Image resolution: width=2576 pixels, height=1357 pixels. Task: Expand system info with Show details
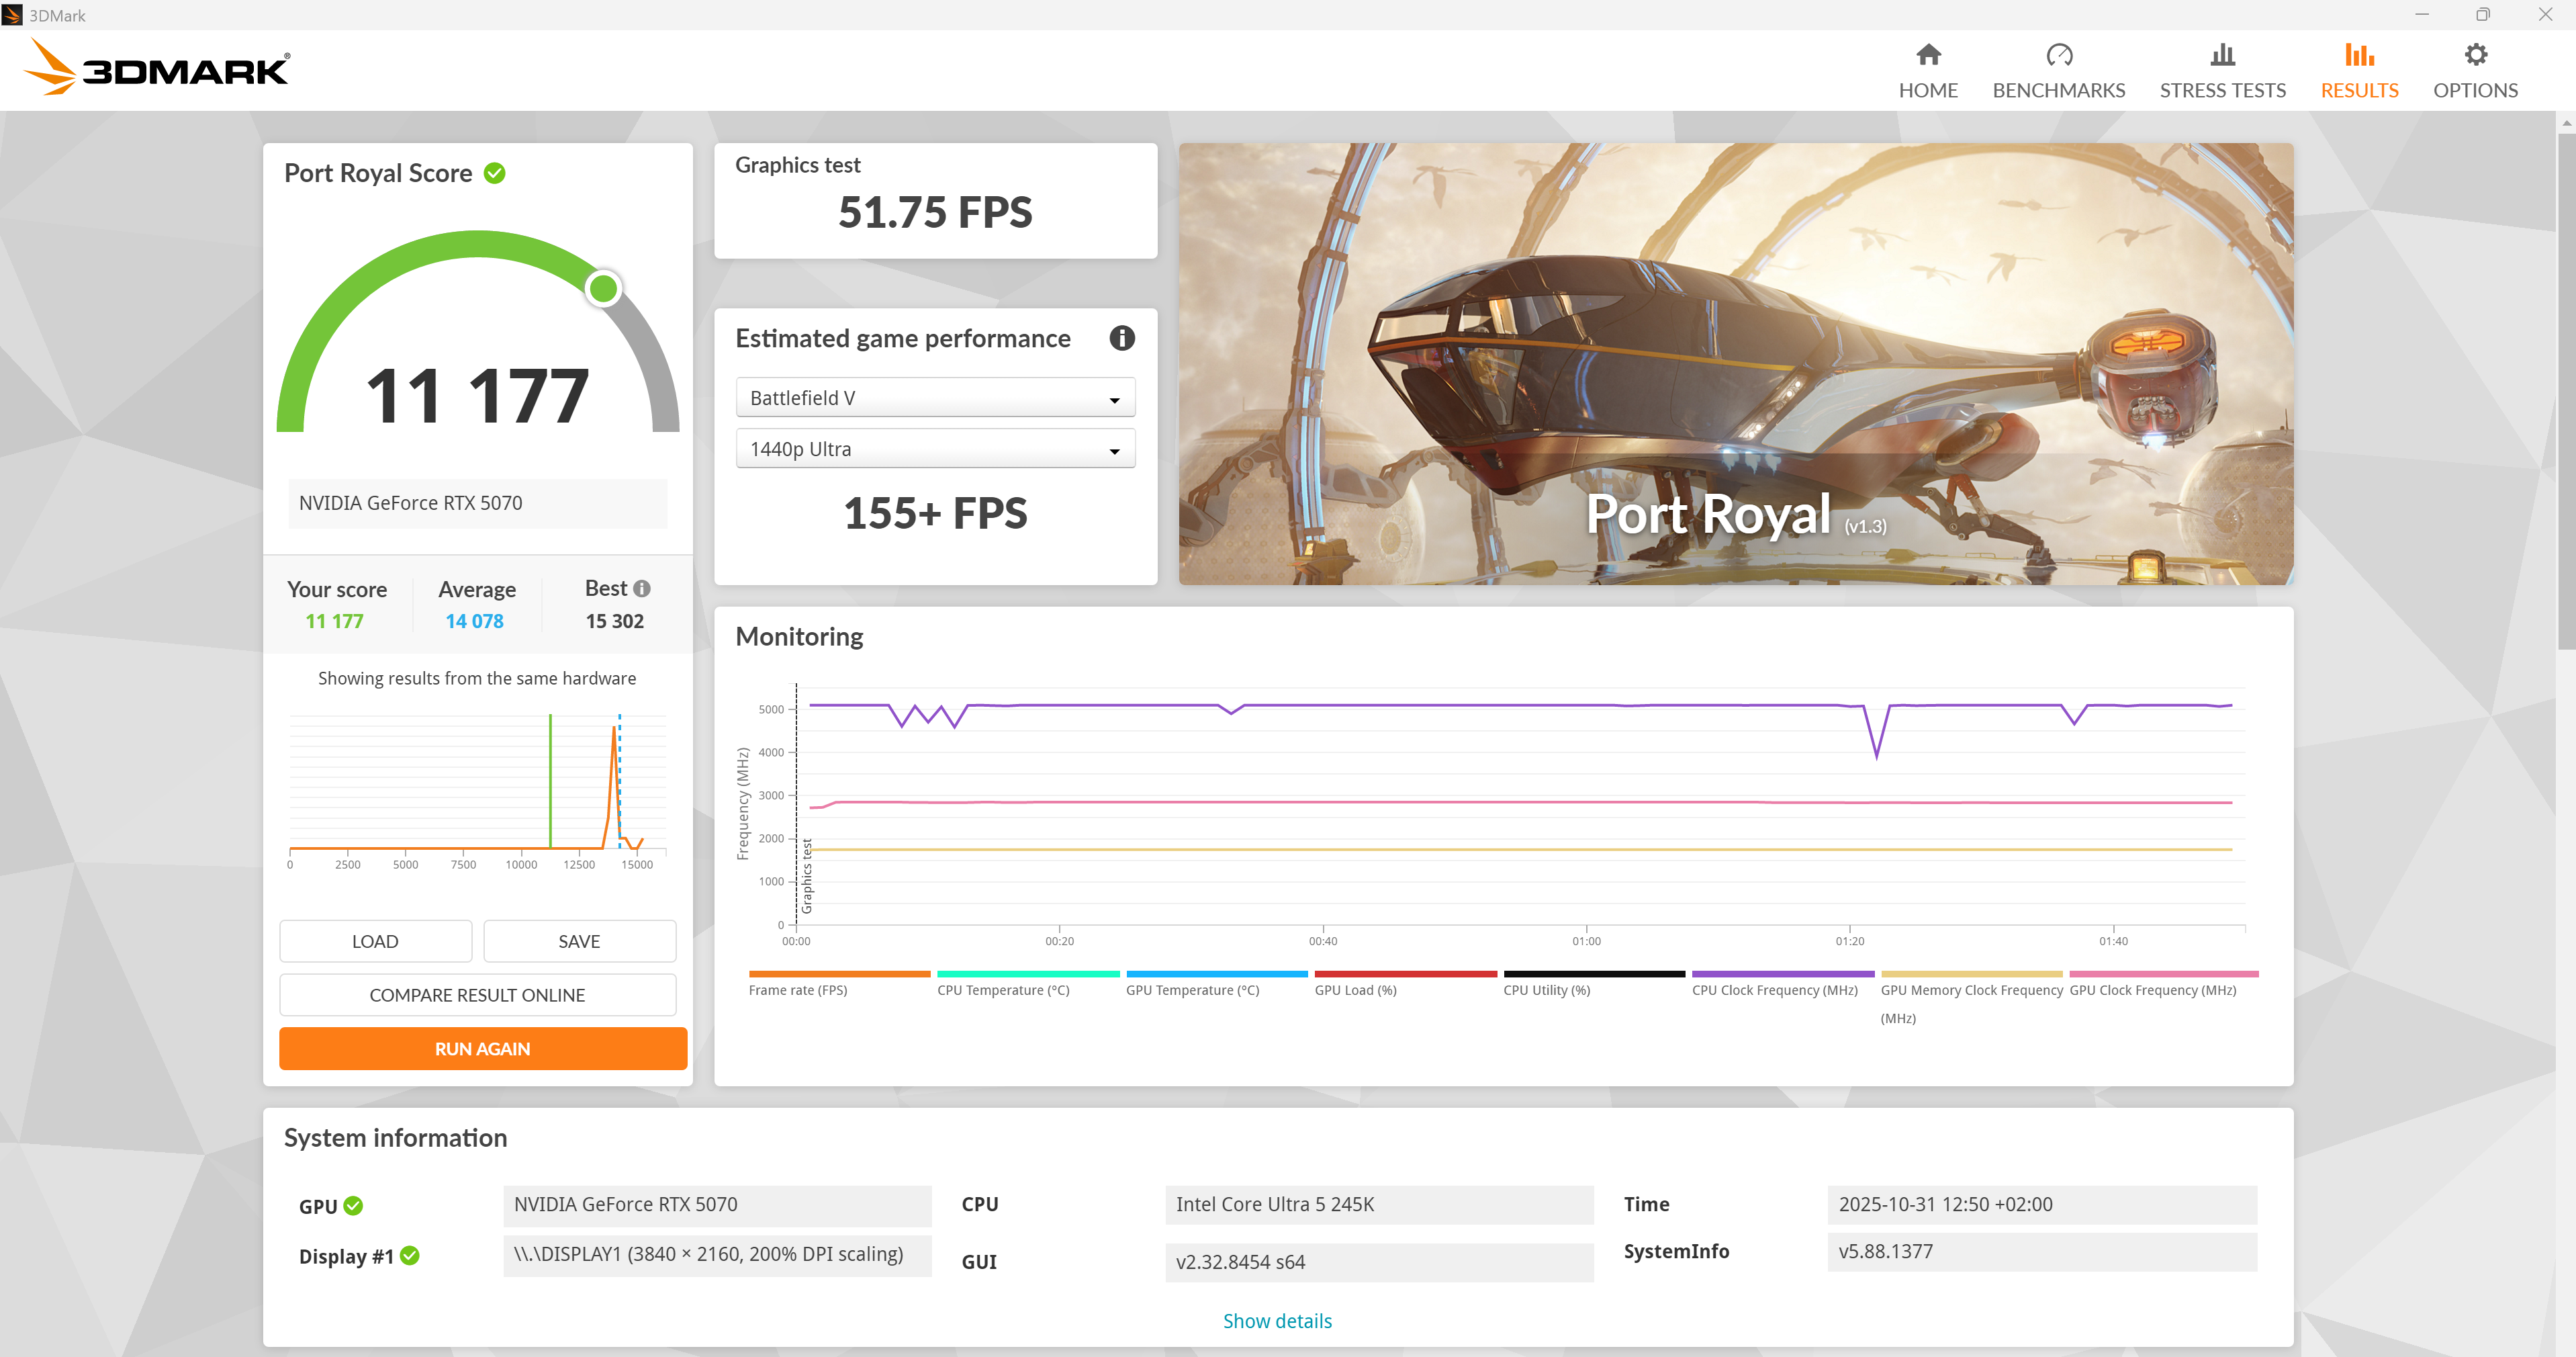pos(1276,1320)
